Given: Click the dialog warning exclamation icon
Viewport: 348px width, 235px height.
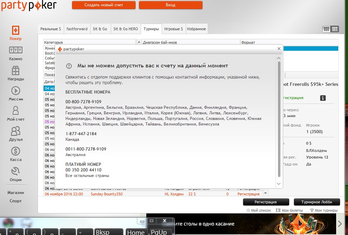Looking at the screenshot, I should click(69, 66).
